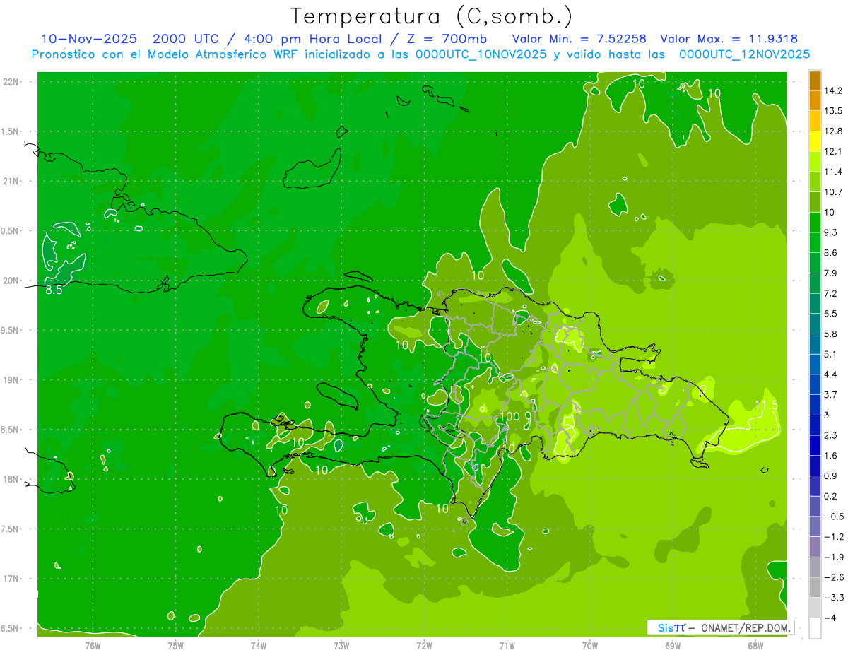The width and height of the screenshot is (848, 655).
Task: Click the '10.7' color scale value
Action: click(833, 191)
